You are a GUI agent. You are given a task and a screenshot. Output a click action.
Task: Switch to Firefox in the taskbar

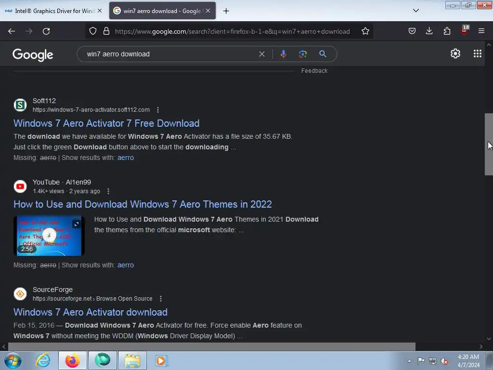(73, 360)
